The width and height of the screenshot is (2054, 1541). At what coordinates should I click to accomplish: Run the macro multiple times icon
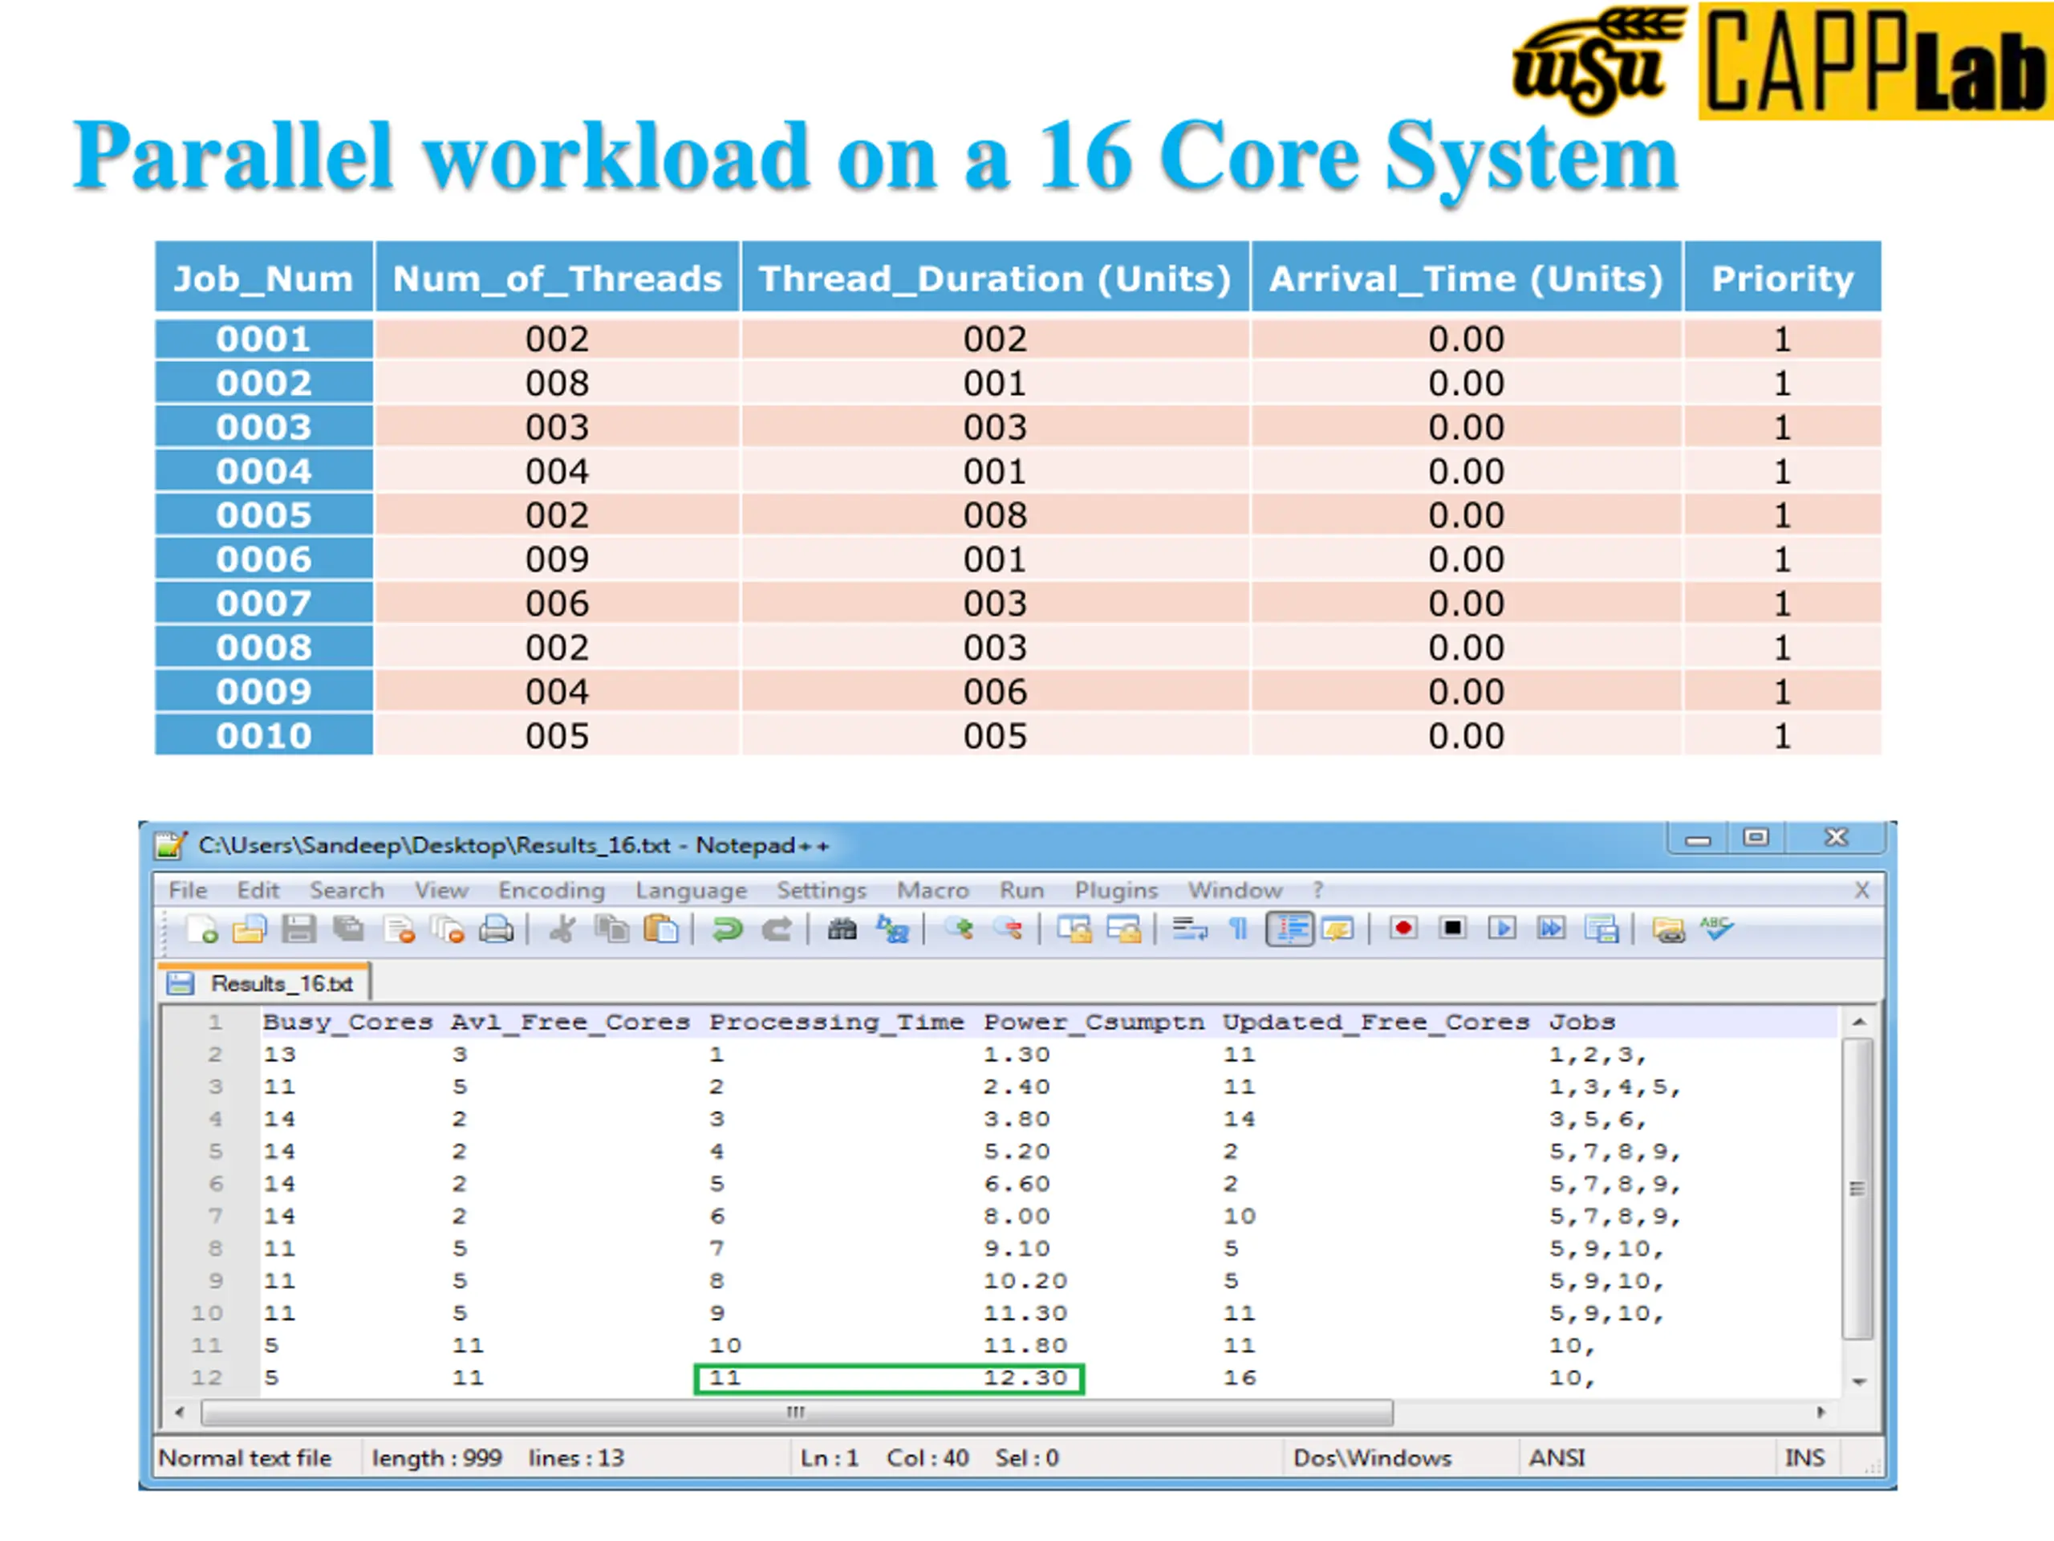coord(1552,929)
